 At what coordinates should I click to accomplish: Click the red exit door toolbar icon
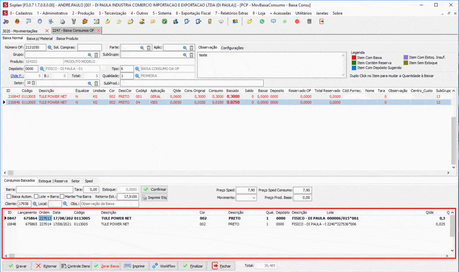[322, 21]
